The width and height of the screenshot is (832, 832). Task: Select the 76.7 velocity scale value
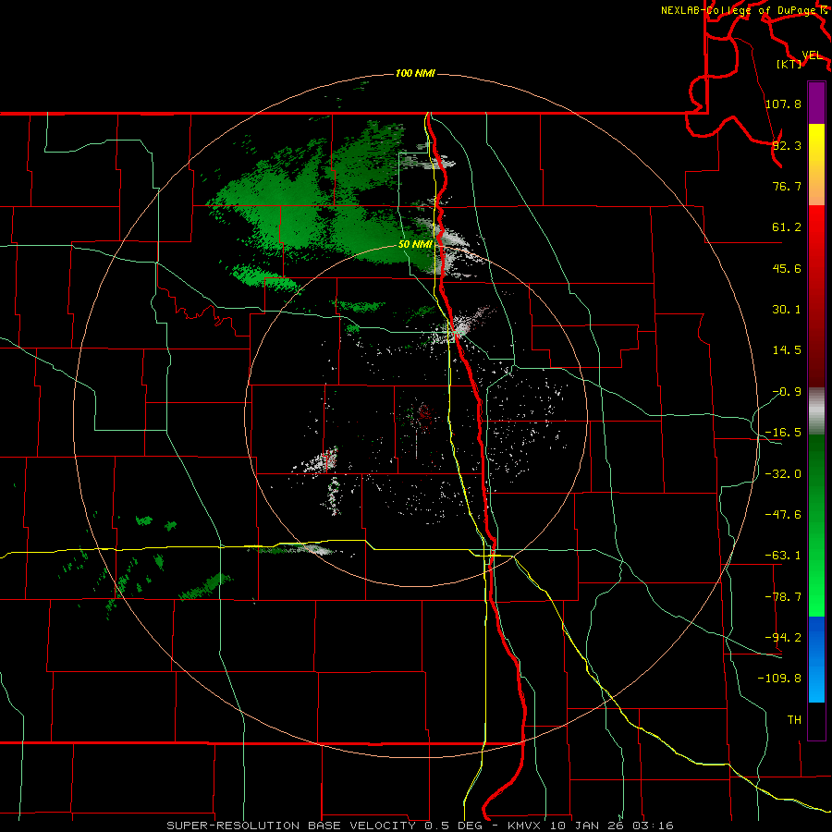click(x=787, y=186)
